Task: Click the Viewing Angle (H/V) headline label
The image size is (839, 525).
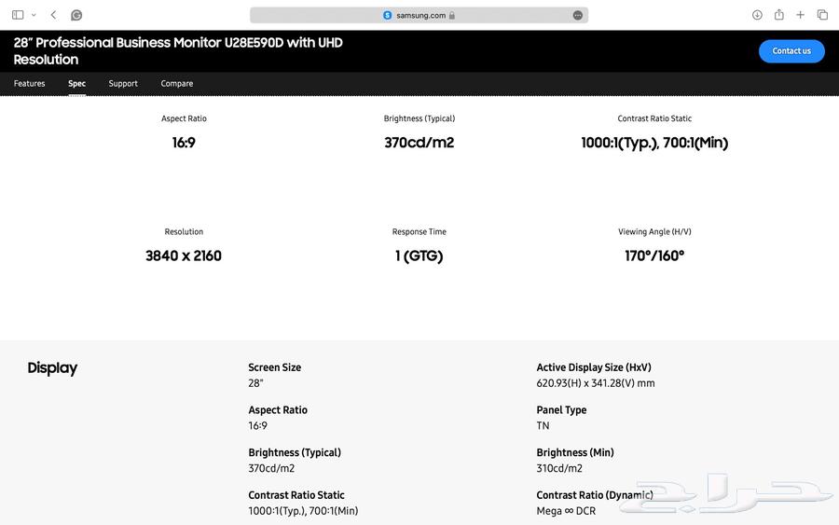Action: point(654,232)
